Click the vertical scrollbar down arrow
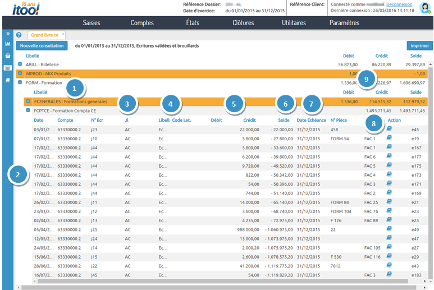434x290 pixels. point(431,281)
